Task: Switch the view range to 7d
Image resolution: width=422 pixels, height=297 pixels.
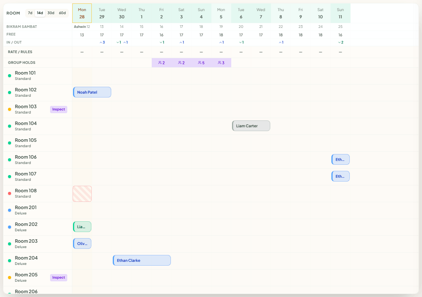Action: pos(30,13)
